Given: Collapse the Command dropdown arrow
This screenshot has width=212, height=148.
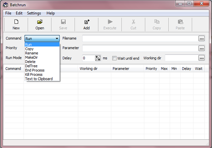Looking at the screenshot, I should point(57,38).
